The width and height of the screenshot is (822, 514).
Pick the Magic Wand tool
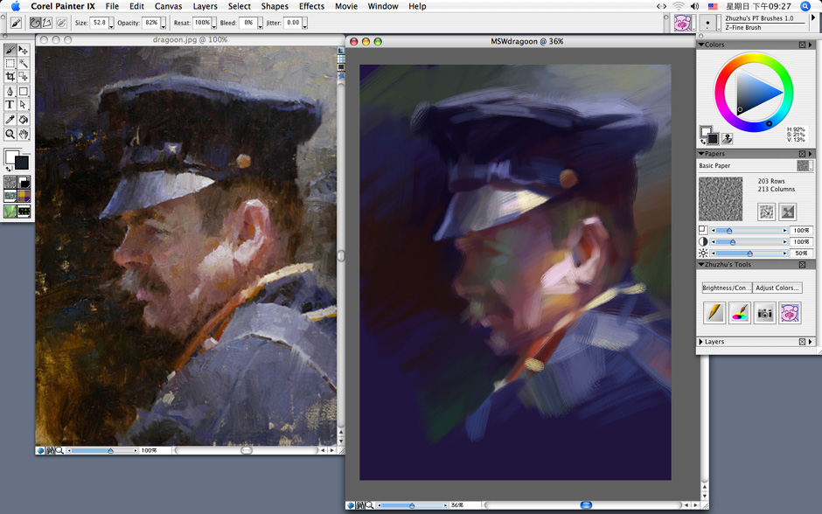tap(23, 64)
